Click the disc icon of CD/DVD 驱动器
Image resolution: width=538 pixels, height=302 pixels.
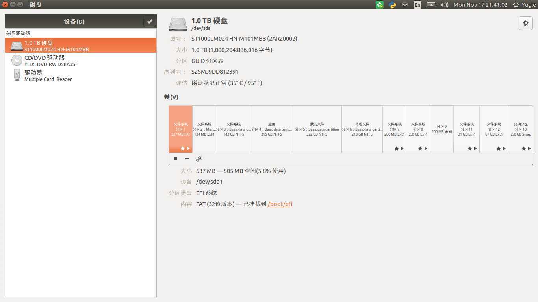(x=17, y=60)
